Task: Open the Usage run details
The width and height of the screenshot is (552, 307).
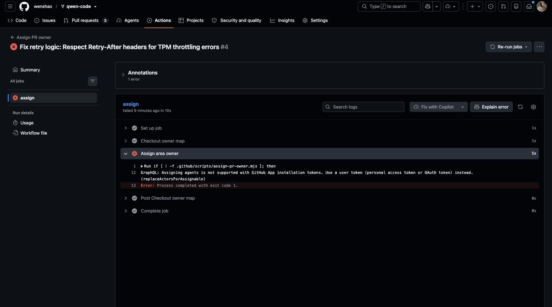Action: [53, 123]
